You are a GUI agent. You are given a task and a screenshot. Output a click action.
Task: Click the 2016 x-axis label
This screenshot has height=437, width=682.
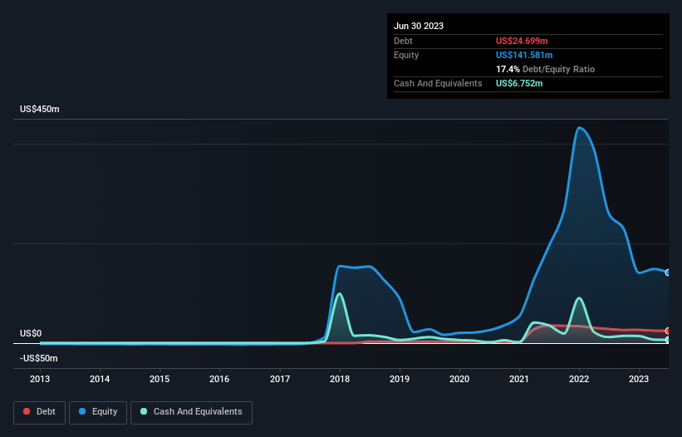click(x=219, y=379)
